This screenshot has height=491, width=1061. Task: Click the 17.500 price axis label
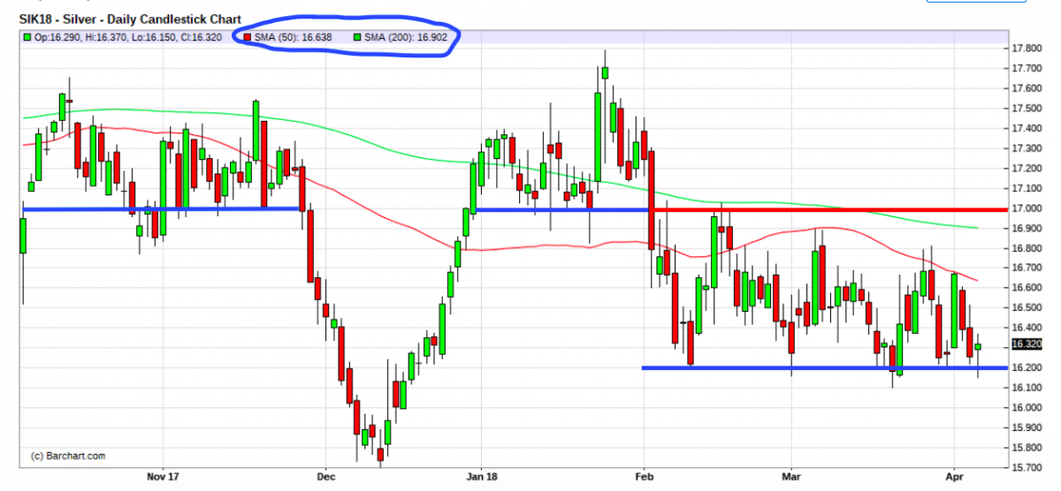(x=1026, y=108)
